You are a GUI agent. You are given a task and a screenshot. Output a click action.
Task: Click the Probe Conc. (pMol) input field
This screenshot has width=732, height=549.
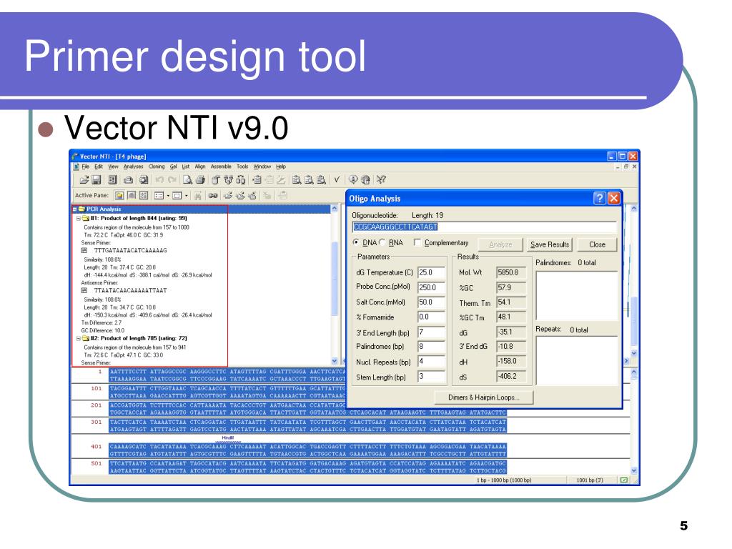(x=431, y=287)
